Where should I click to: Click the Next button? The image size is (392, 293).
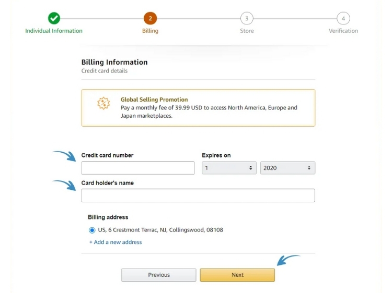[x=237, y=275]
